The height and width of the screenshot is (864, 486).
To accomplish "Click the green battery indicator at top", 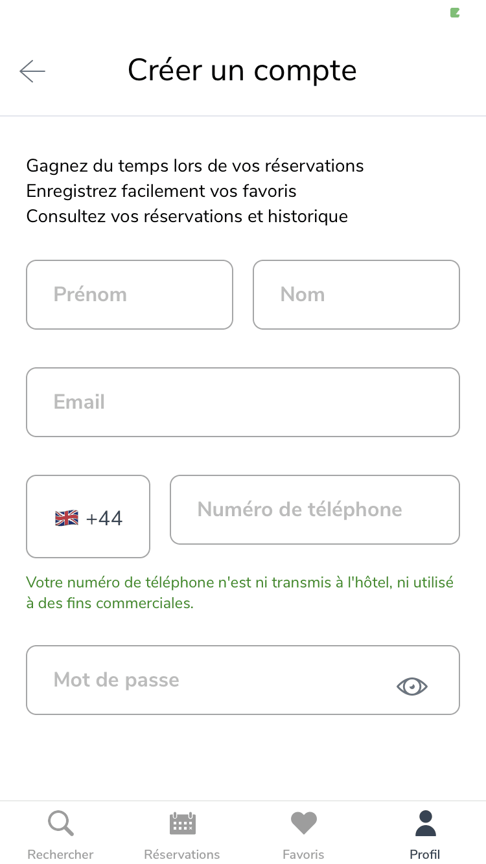I will (x=455, y=12).
